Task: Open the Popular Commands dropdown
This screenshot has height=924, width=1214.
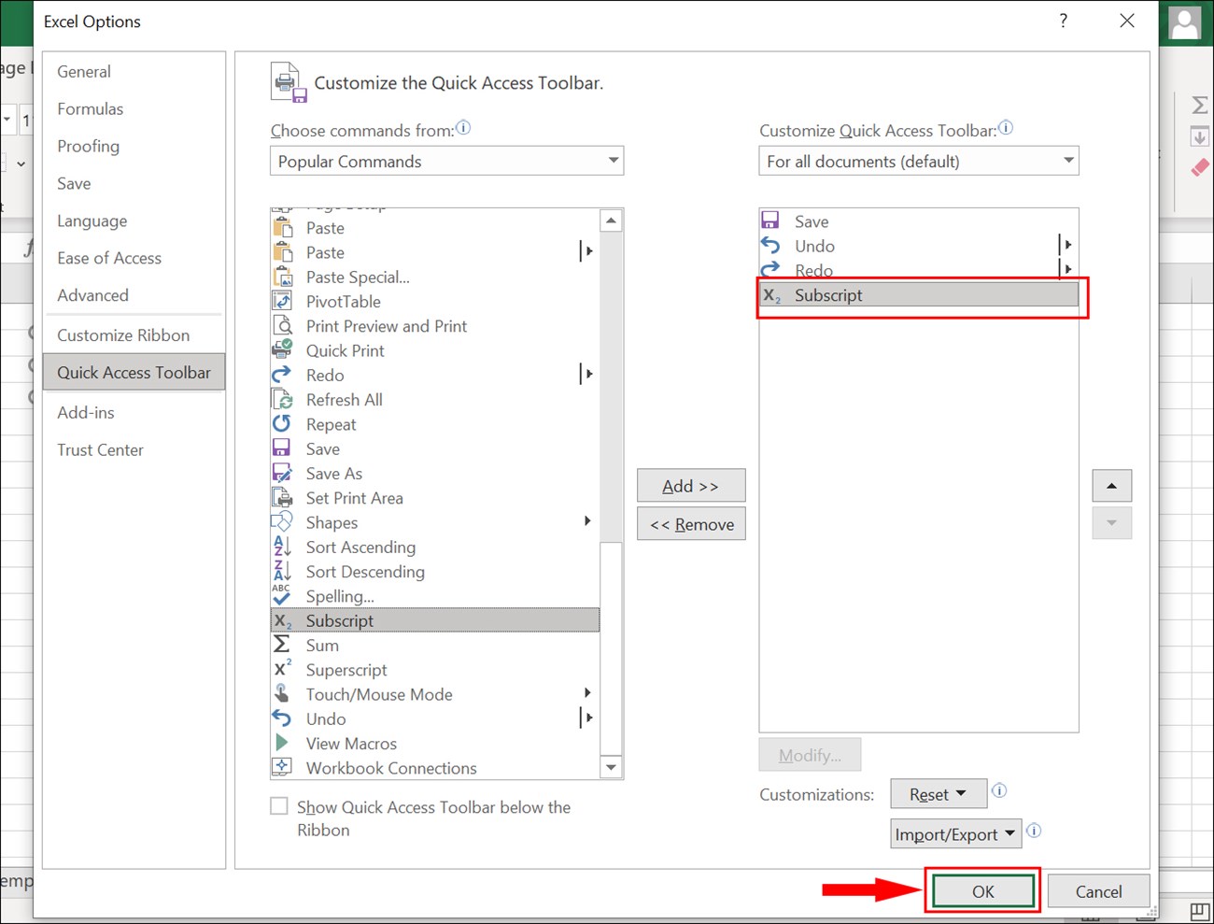Action: [446, 161]
